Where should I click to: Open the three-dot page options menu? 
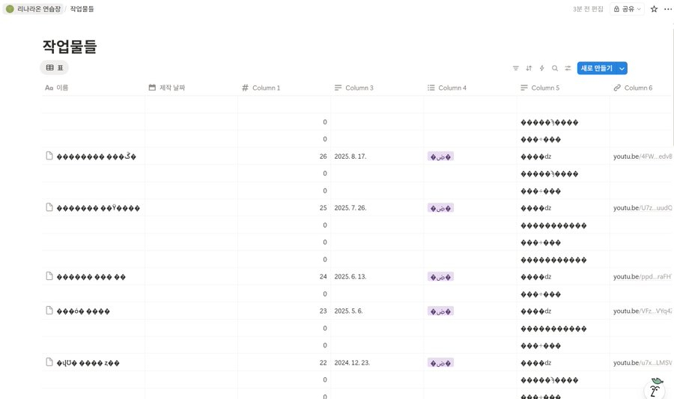pyautogui.click(x=667, y=9)
